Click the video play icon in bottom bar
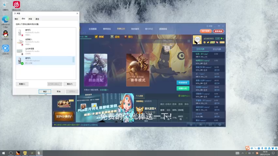 tap(201, 125)
